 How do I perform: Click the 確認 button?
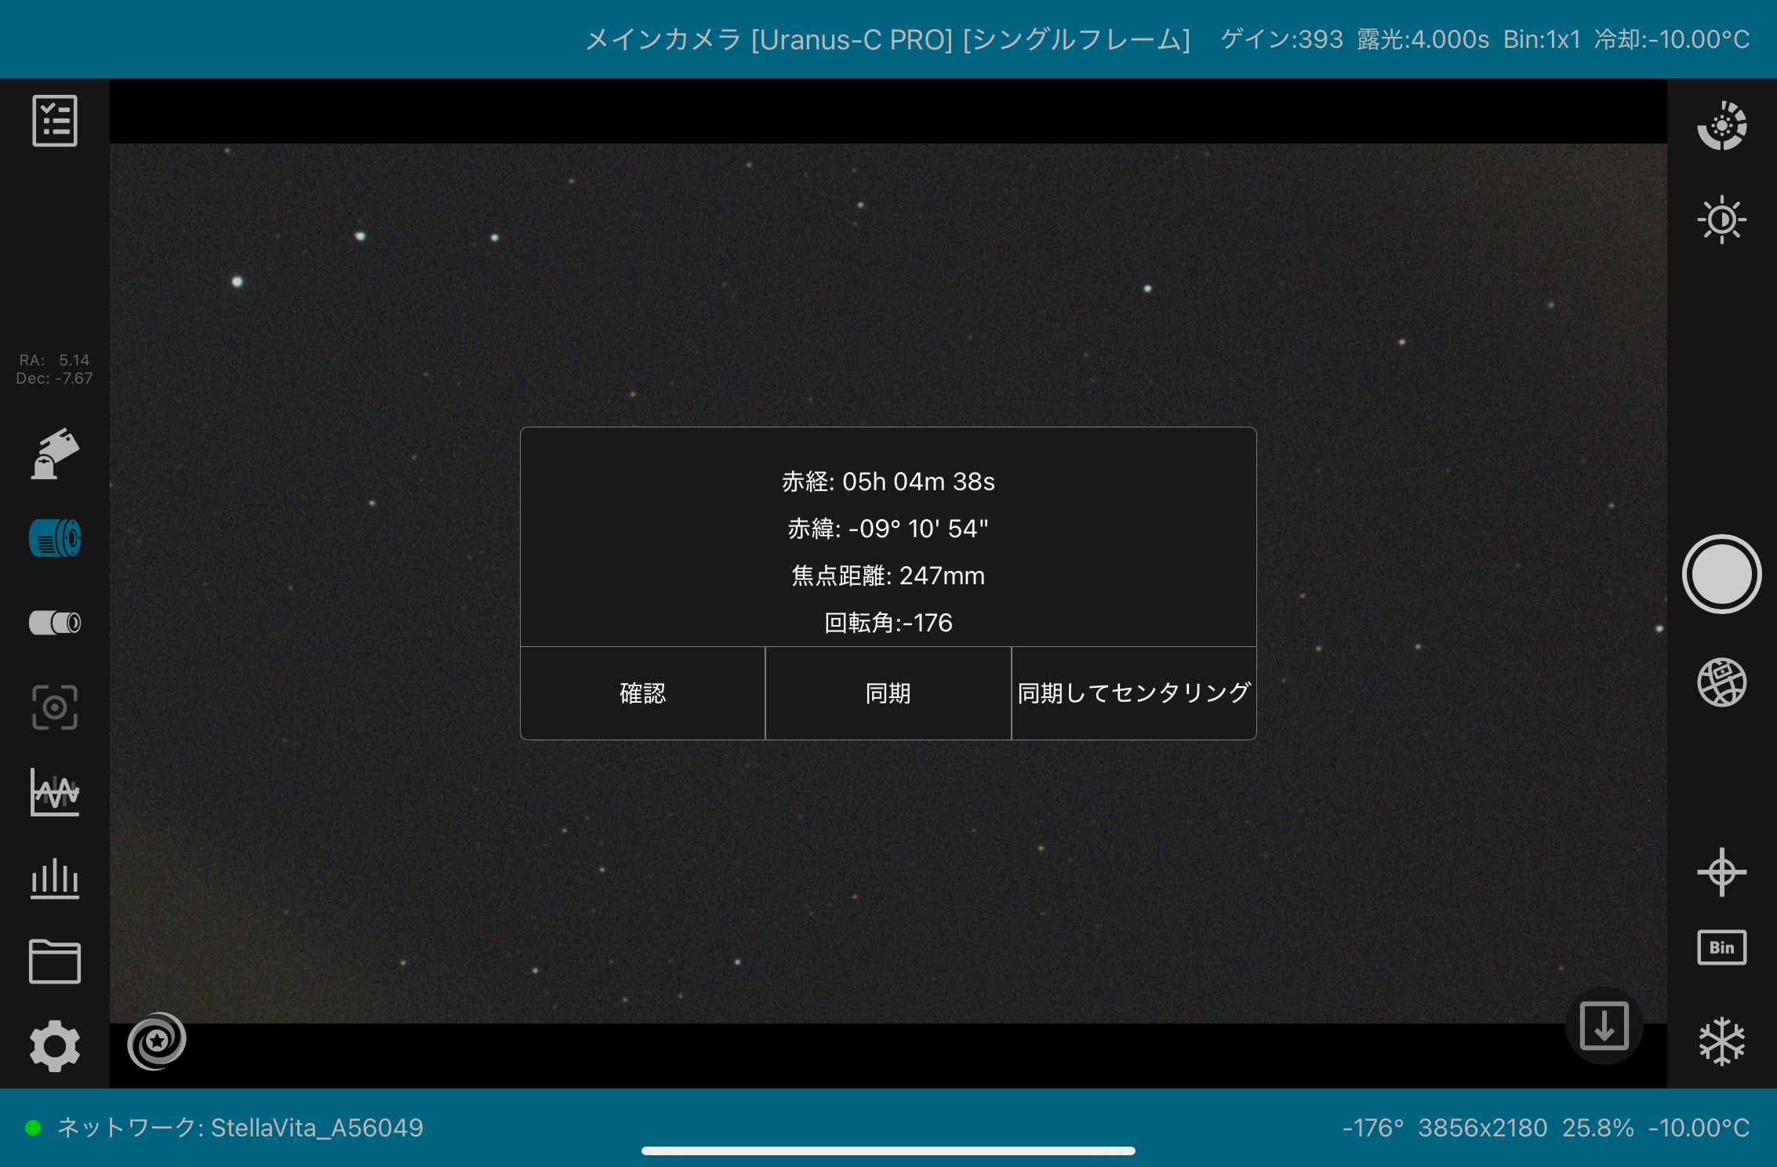(642, 693)
